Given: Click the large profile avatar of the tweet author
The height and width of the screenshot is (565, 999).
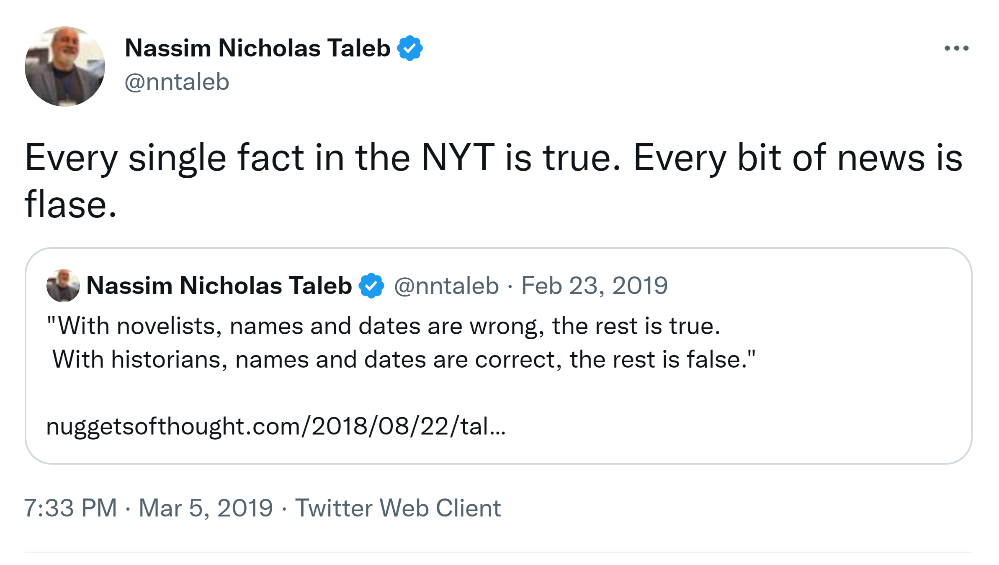Looking at the screenshot, I should (65, 66).
